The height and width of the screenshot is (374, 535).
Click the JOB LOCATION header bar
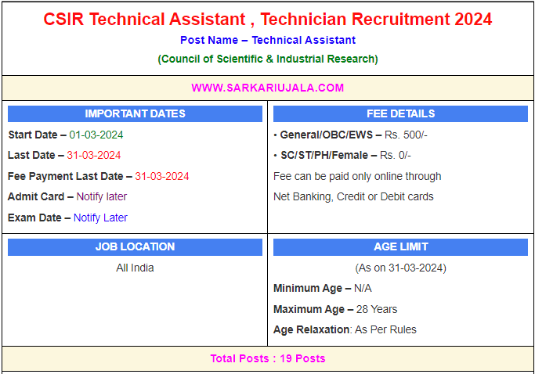point(135,246)
